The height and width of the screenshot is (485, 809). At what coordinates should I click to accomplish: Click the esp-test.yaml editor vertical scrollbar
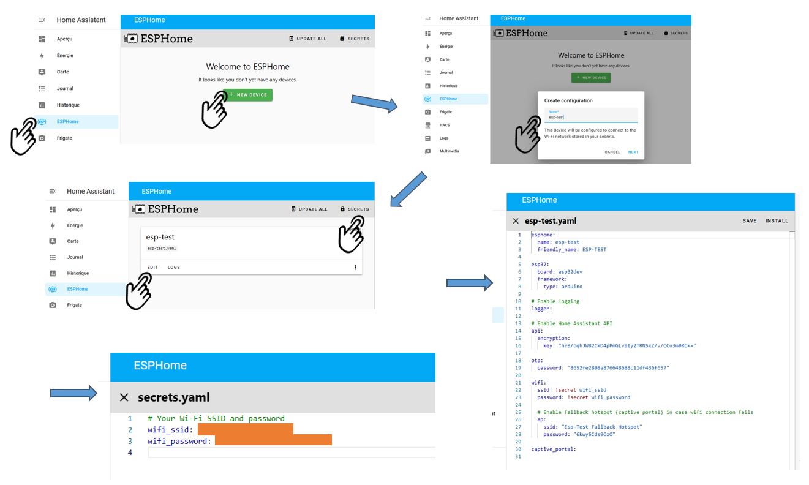coord(792,349)
